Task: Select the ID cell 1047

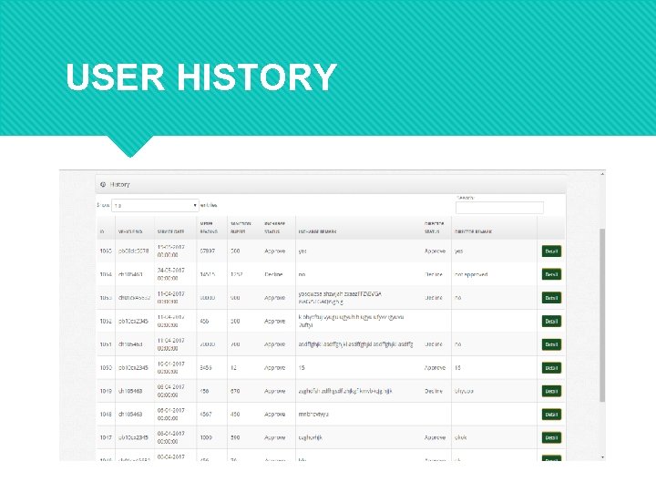Action: tap(106, 437)
